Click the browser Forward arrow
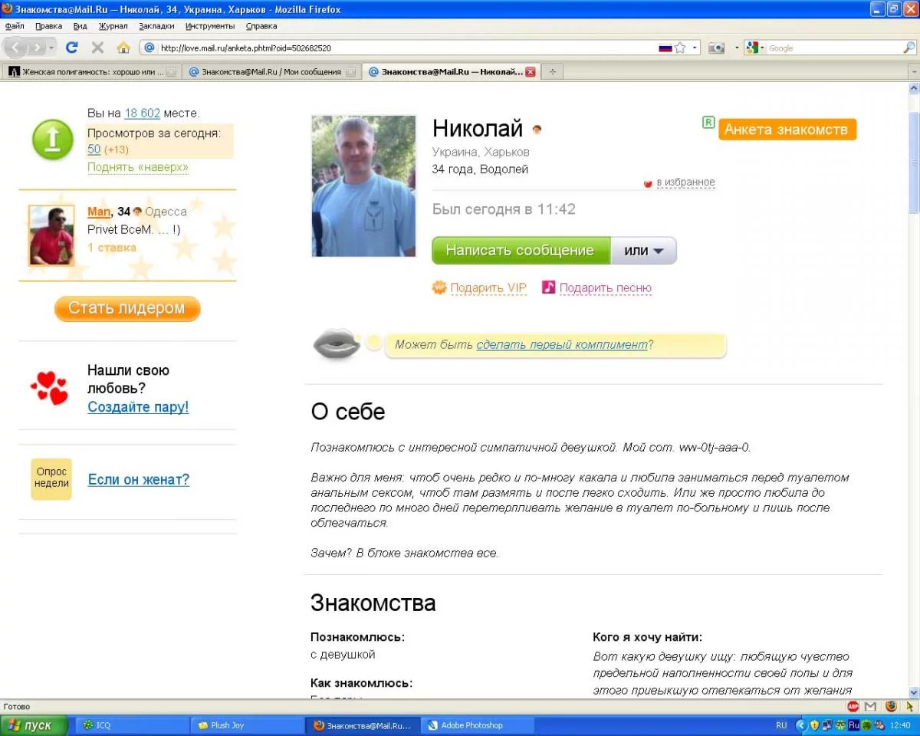Viewport: 920px width, 736px height. click(x=36, y=48)
